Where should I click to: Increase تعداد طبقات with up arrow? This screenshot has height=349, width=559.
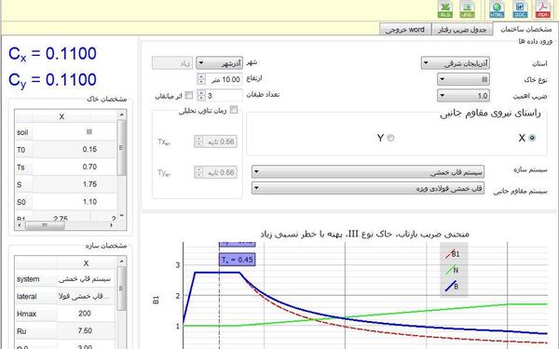point(201,92)
